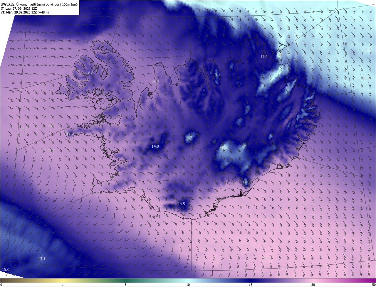The image size is (376, 287).
Task: Click the 11.7 value label
Action: [x=188, y=138]
